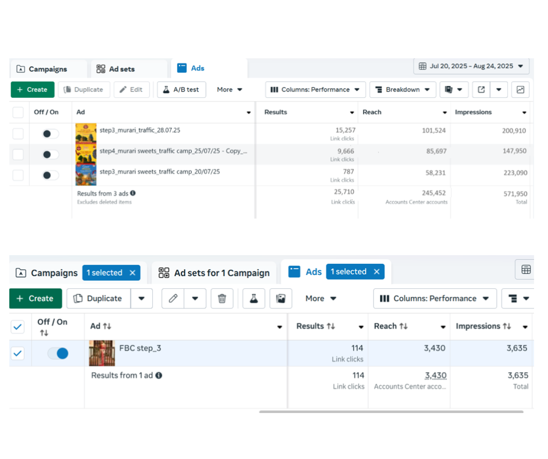548x459 pixels.
Task: Check the box for step3_murari sweets_traffic camp_20/07/25
Action: tap(18, 175)
